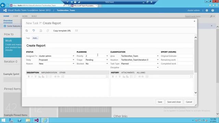Open the BUILD menu tab

[x=34, y=16]
